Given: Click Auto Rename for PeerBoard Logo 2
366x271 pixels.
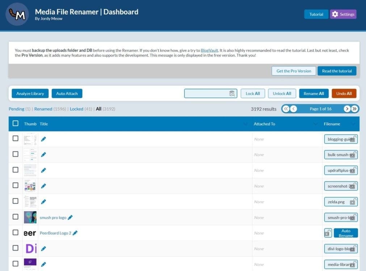Looking at the screenshot, I should 346,233.
